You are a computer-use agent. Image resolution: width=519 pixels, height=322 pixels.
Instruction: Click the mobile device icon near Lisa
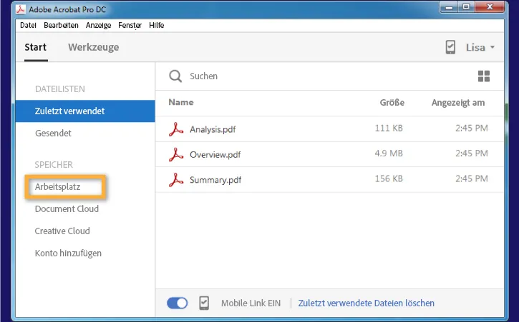tap(450, 47)
